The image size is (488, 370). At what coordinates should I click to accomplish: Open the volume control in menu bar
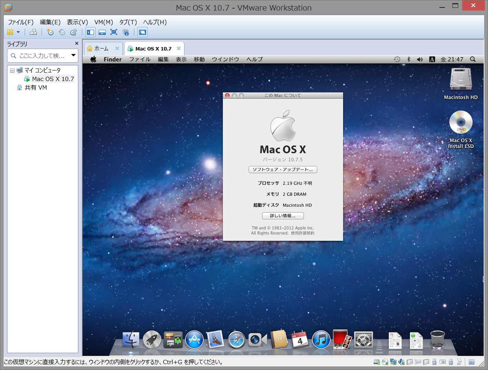coord(420,60)
